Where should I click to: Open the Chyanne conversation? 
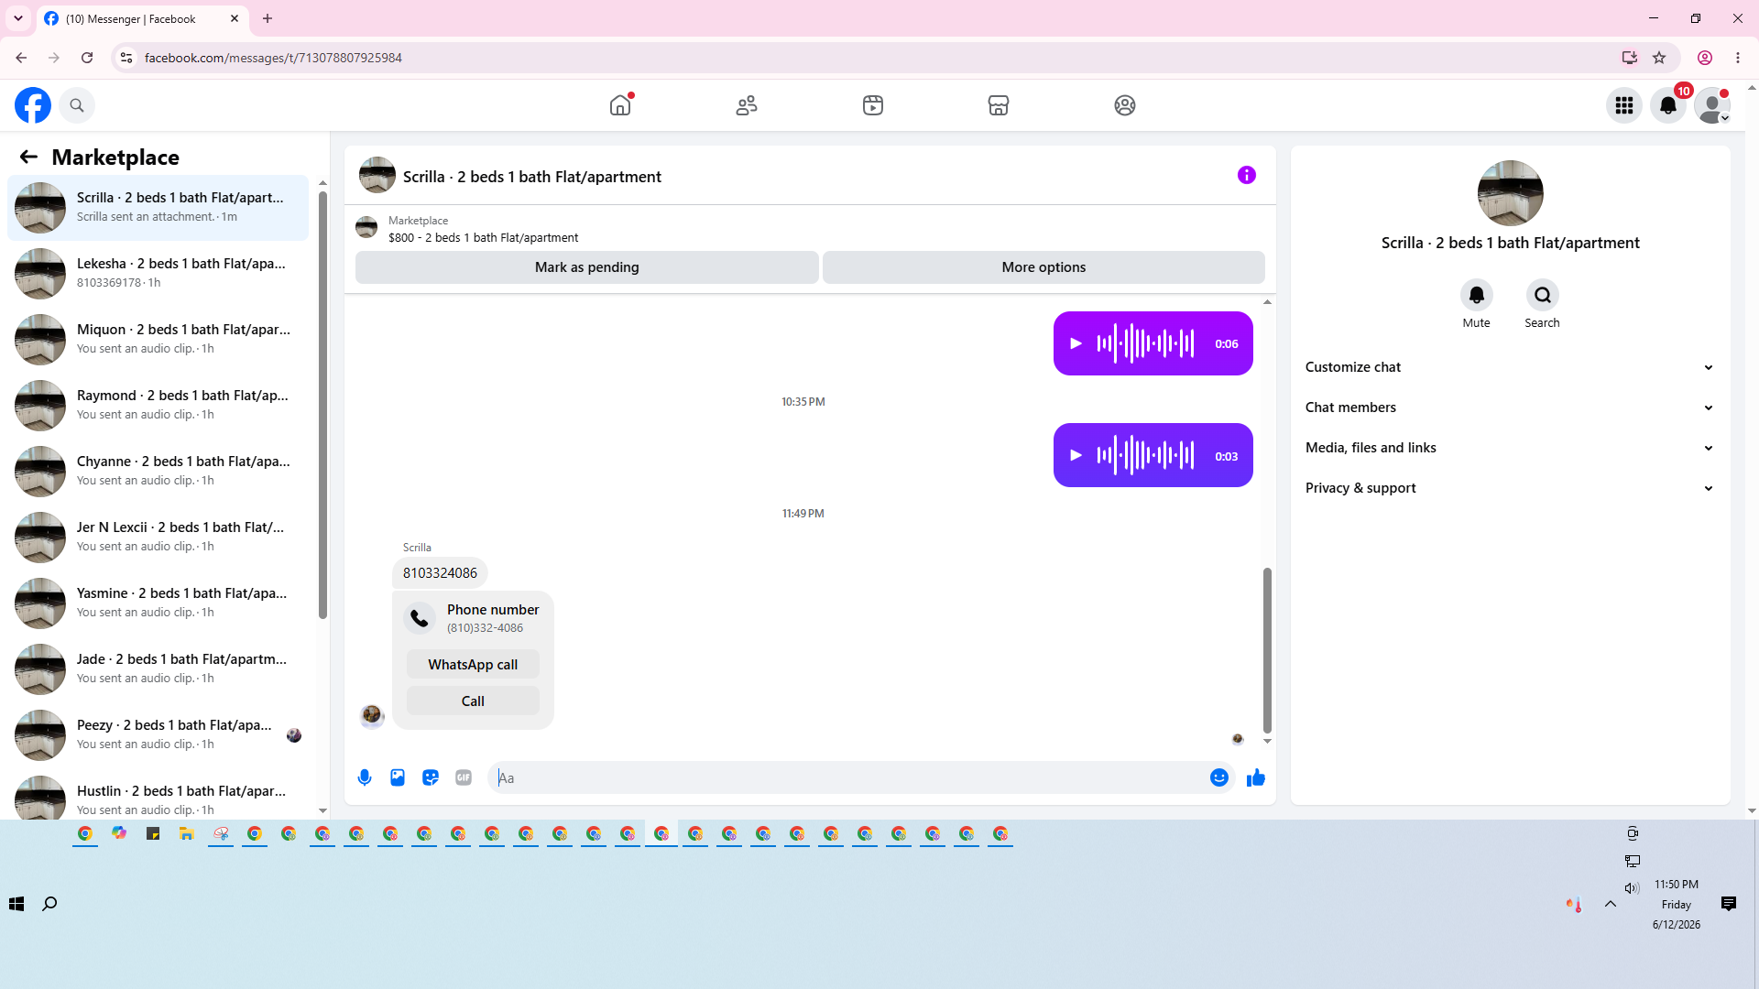[158, 472]
